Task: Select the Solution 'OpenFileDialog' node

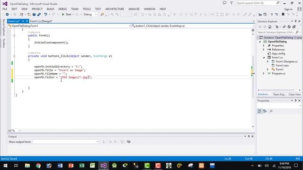Action: (x=280, y=38)
